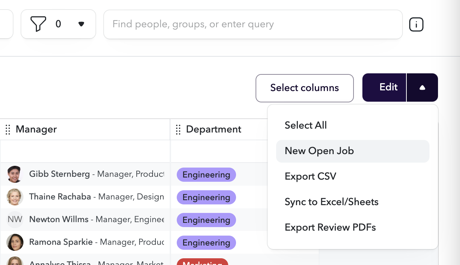Viewport: 460px width, 265px height.
Task: Click the Manager column drag handle
Action: coord(7,130)
